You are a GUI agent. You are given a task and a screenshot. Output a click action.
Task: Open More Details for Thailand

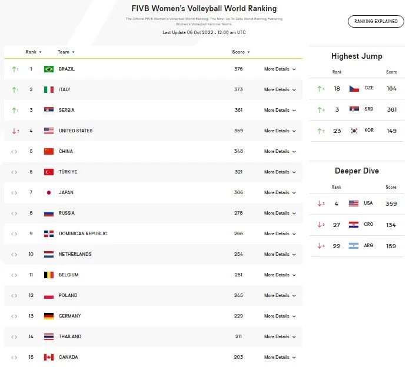(280, 337)
